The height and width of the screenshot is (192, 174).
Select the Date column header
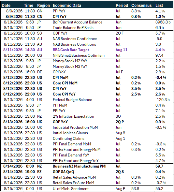tap(6, 6)
